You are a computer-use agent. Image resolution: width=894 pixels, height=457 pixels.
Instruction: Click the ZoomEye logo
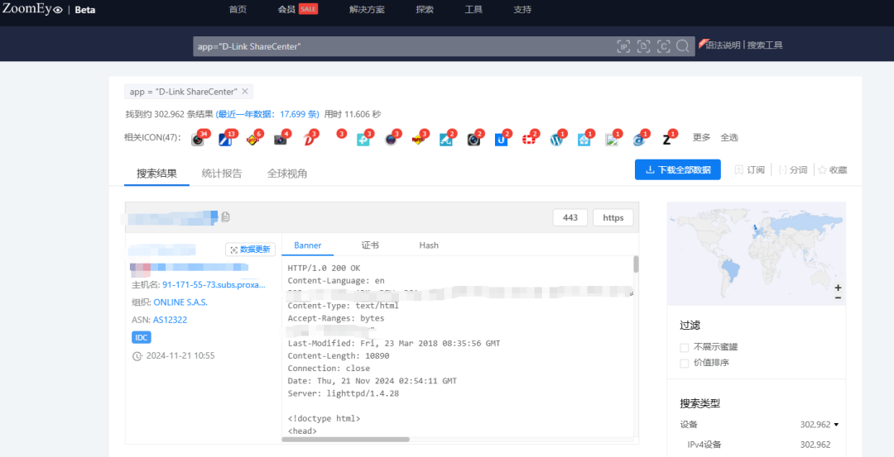point(32,8)
